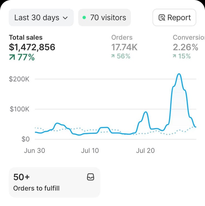Click the chevron next to Last 30 days
Screen dimensions: 205x206
coord(65,18)
